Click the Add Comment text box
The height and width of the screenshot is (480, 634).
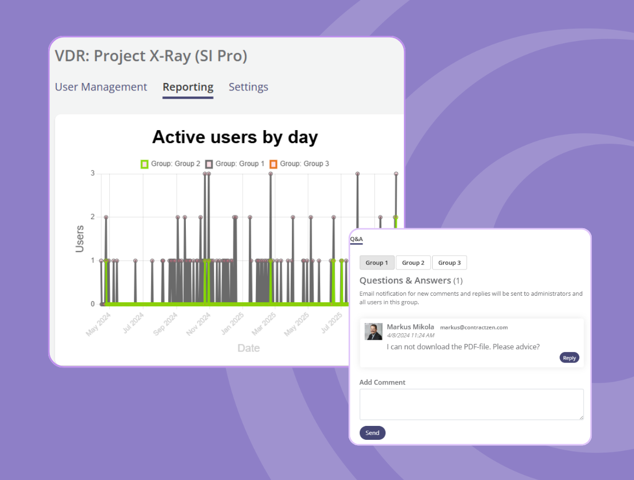pyautogui.click(x=471, y=404)
